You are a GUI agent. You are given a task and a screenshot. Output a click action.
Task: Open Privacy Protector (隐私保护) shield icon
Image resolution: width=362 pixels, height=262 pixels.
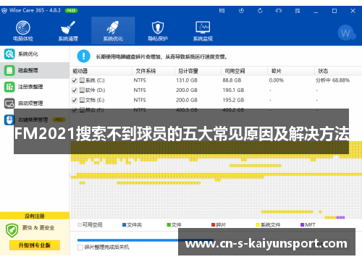(158, 28)
